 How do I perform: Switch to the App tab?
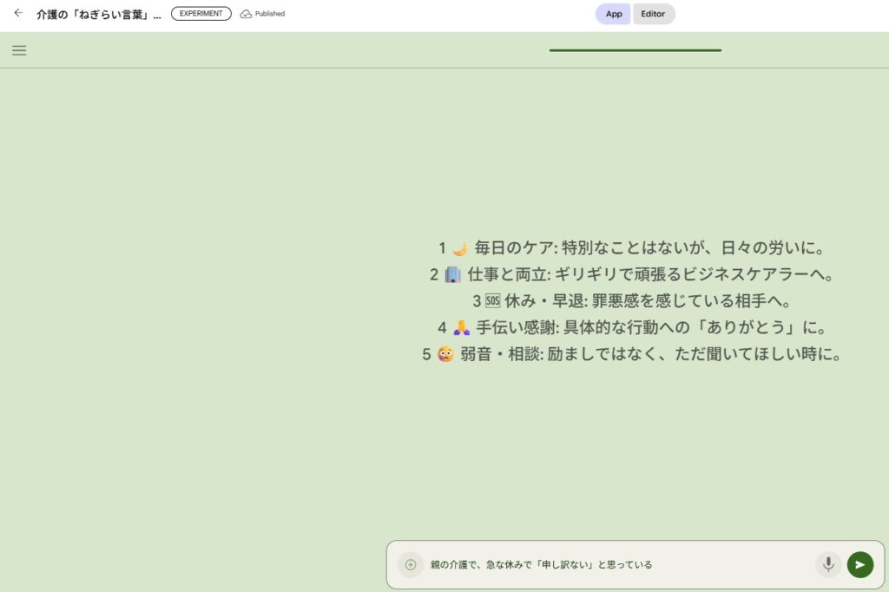click(x=613, y=14)
